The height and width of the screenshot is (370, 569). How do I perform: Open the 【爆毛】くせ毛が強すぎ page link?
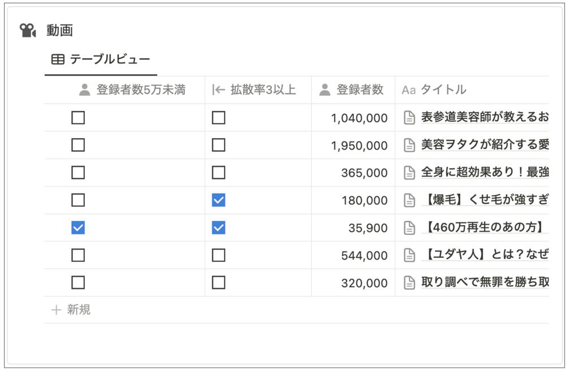click(485, 199)
